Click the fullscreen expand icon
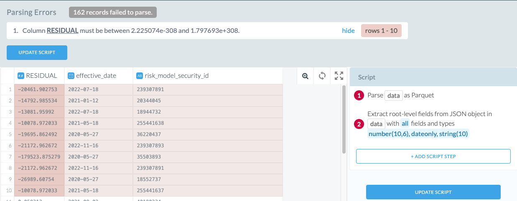 [339, 76]
